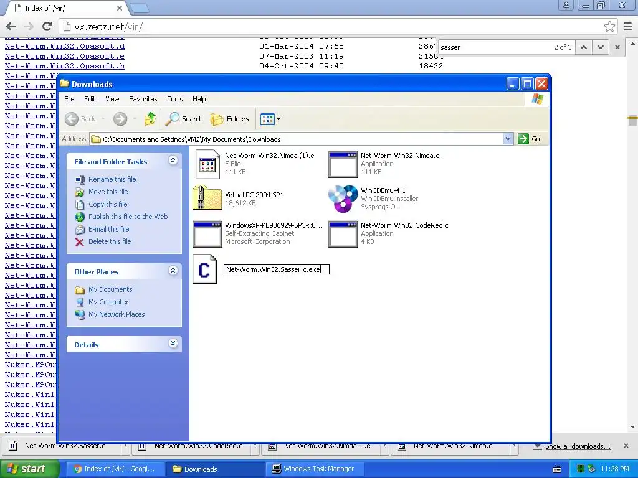Screen dimensions: 638x478
Task: Click the Chrome user profile button
Action: click(566, 5)
